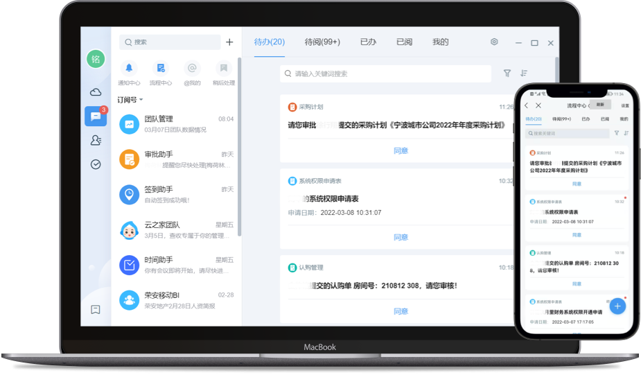Tap 设置 on the phone header
Viewport: 641px width, 375px height.
click(625, 105)
